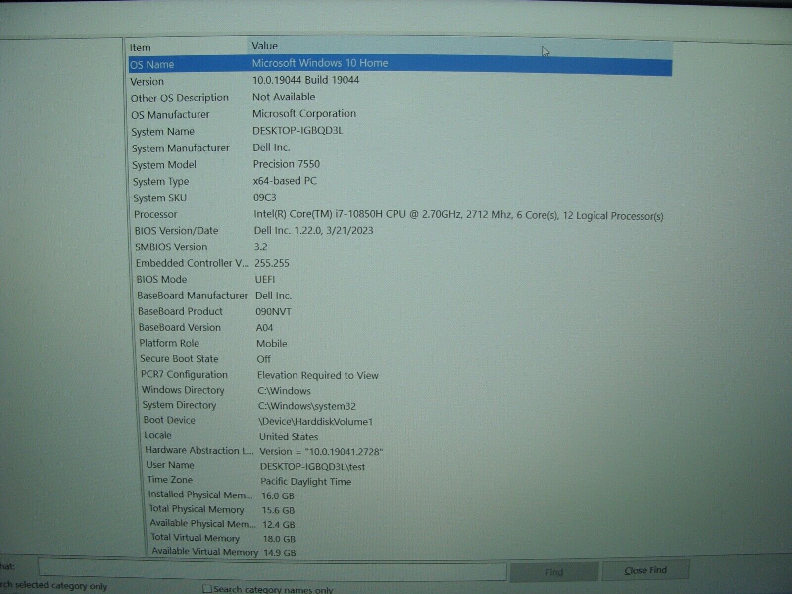Select the BIOS Mode row

coord(400,279)
